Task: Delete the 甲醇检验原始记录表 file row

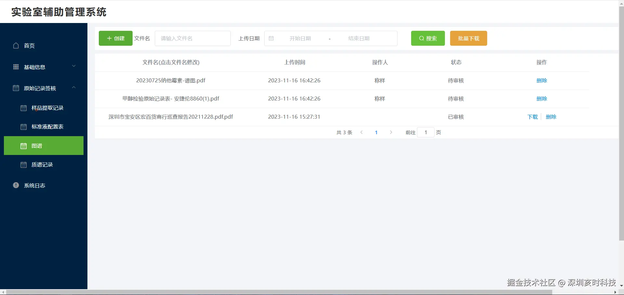Action: [x=542, y=99]
